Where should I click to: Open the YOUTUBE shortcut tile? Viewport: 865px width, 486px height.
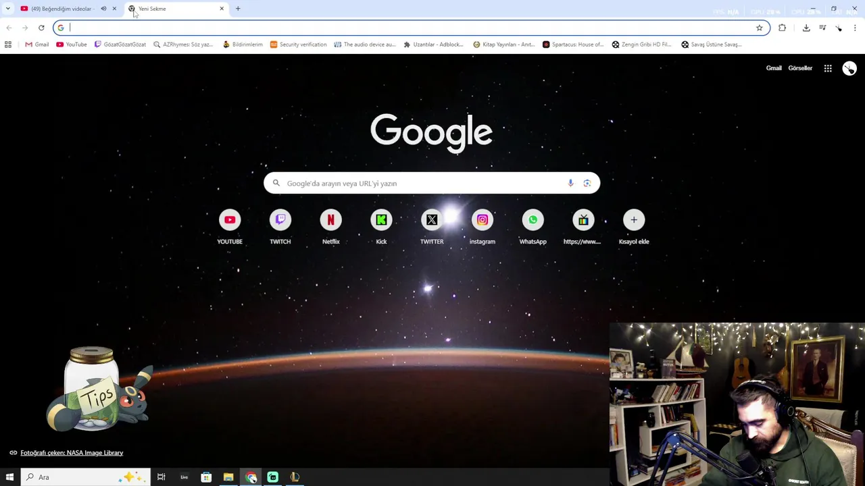coord(230,227)
